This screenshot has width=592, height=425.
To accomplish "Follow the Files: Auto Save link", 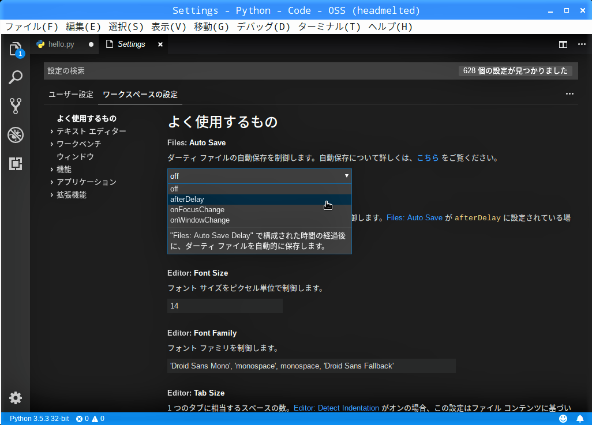I will pos(414,218).
